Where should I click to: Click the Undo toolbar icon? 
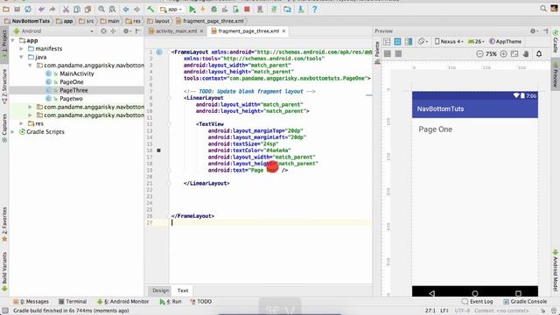click(42, 10)
